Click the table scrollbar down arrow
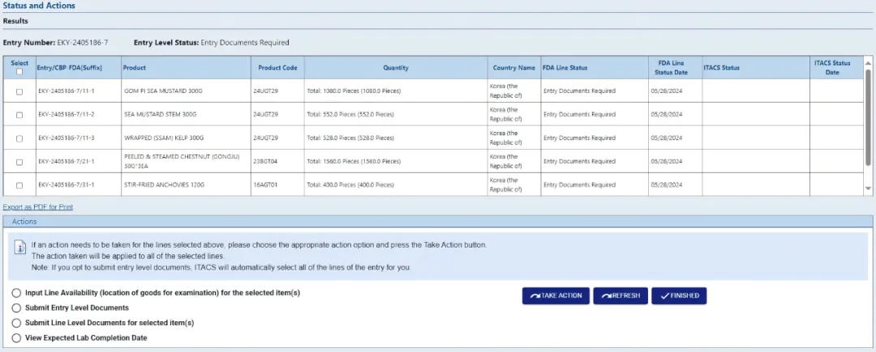 [869, 189]
